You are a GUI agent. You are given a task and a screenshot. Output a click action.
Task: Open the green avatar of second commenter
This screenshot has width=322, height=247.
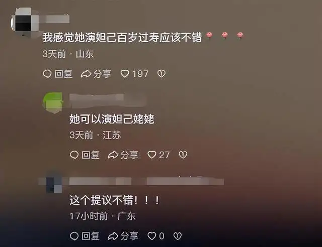pyautogui.click(x=53, y=102)
